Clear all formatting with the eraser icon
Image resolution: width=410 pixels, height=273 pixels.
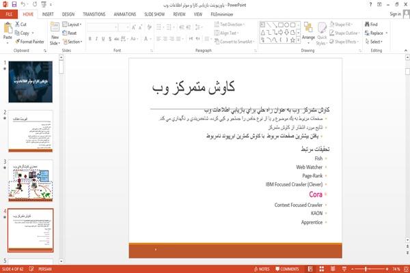coord(149,27)
